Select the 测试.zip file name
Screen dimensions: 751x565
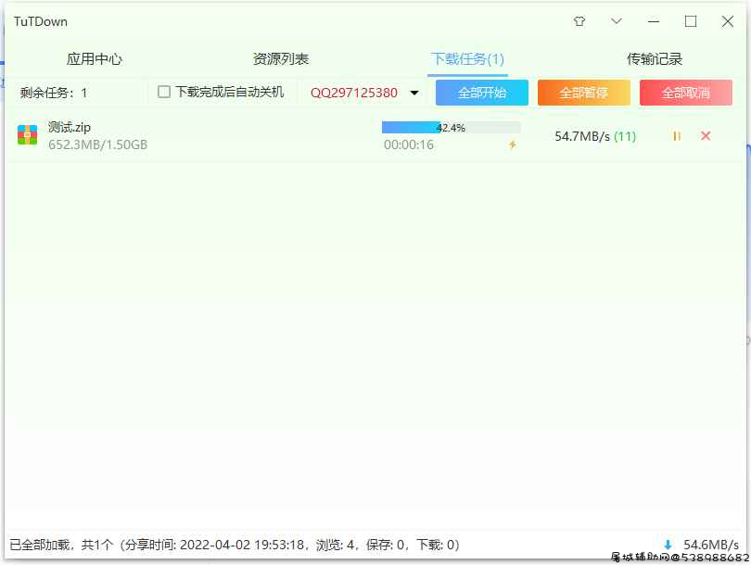[x=70, y=127]
